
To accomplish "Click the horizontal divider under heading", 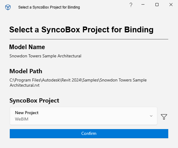I will (89, 39).
